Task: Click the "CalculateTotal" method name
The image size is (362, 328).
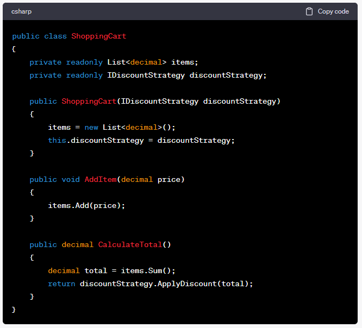Action: [x=130, y=245]
